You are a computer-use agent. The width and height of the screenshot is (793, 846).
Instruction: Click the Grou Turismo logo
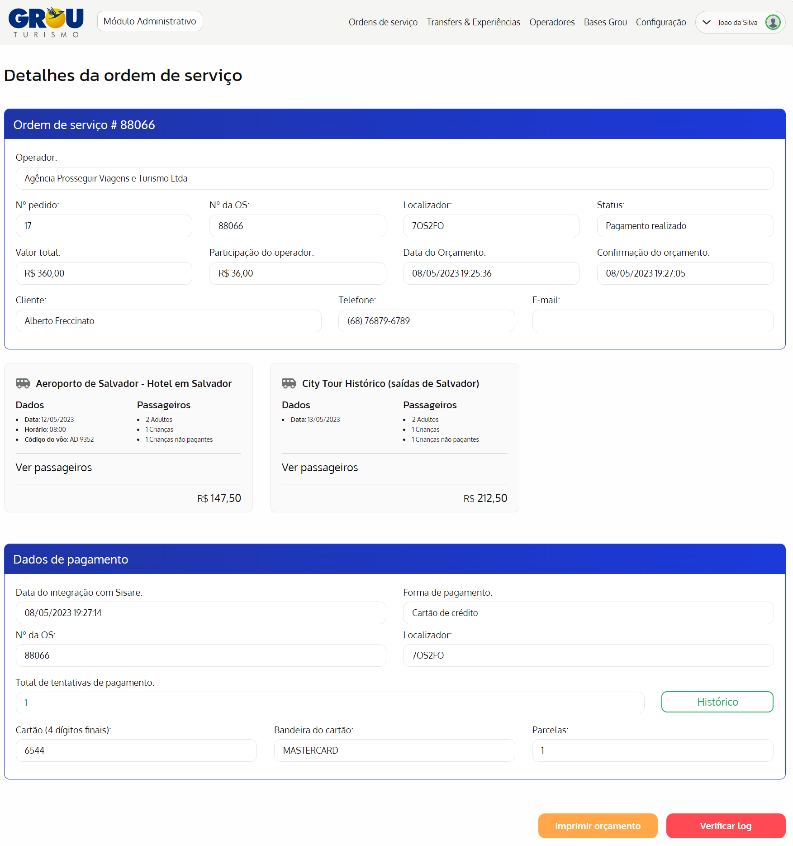point(46,22)
